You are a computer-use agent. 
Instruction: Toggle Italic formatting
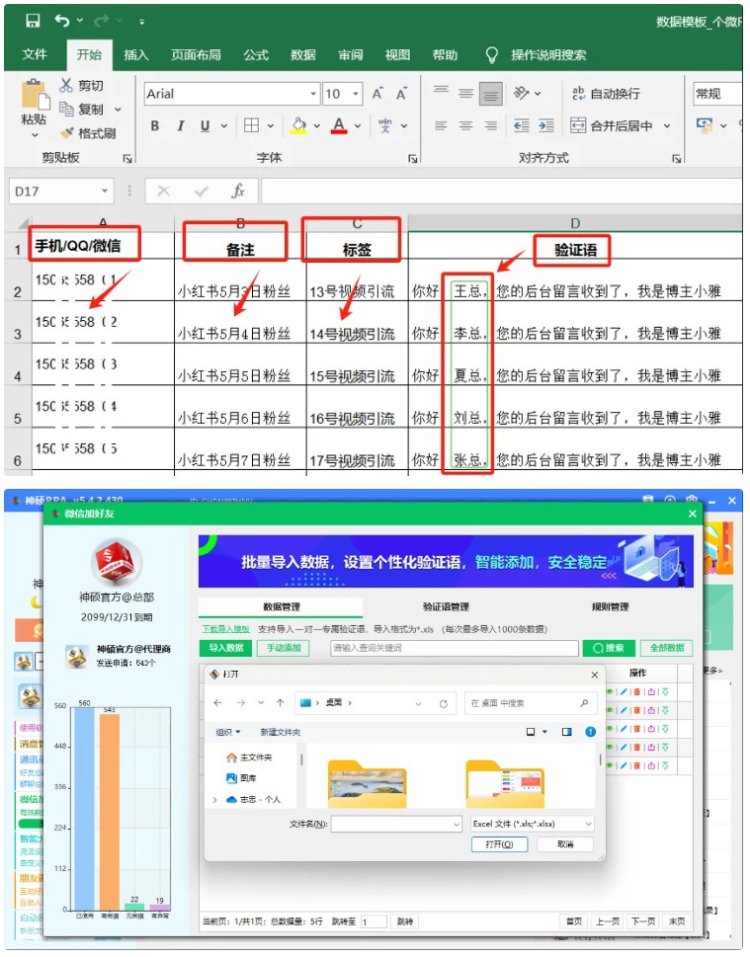pos(180,125)
